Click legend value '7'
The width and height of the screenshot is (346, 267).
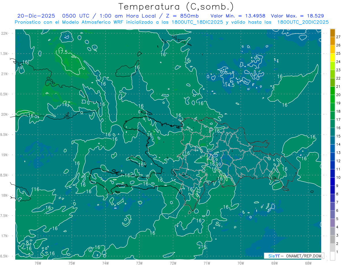click(337, 202)
